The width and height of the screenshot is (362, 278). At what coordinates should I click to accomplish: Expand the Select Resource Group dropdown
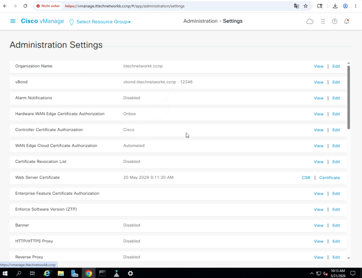pos(103,22)
